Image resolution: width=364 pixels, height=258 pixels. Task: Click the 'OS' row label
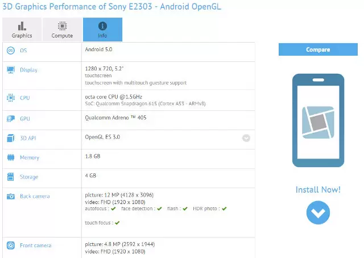click(23, 51)
